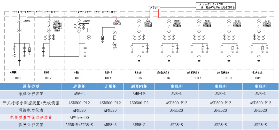The image size is (279, 130).
Task: Select the AM6 tag in cabinet H09
Action: [x=266, y=21]
